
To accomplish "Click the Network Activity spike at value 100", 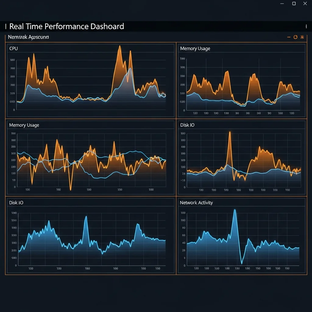I will pos(235,210).
